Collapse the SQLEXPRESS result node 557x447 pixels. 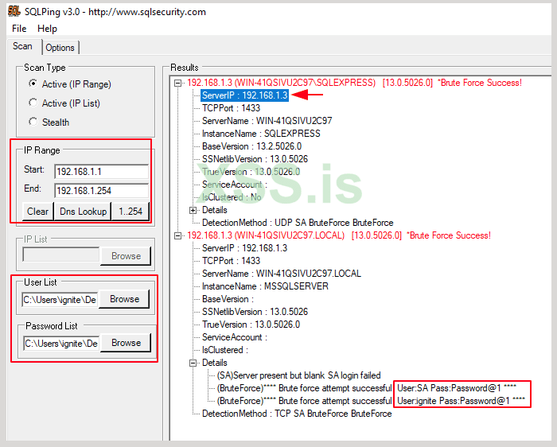177,83
